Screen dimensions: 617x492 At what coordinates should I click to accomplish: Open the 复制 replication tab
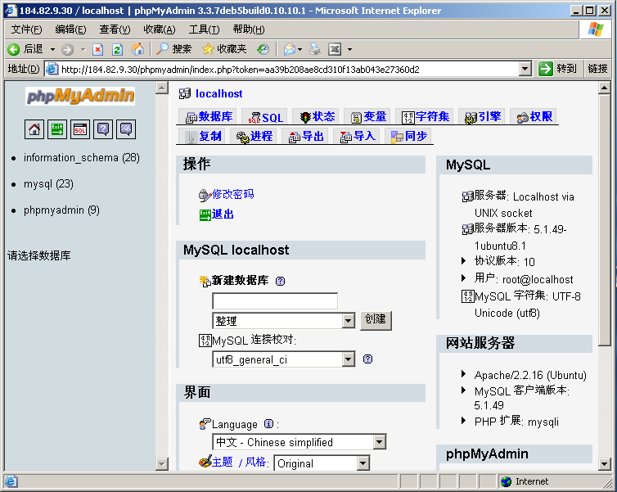tap(201, 136)
